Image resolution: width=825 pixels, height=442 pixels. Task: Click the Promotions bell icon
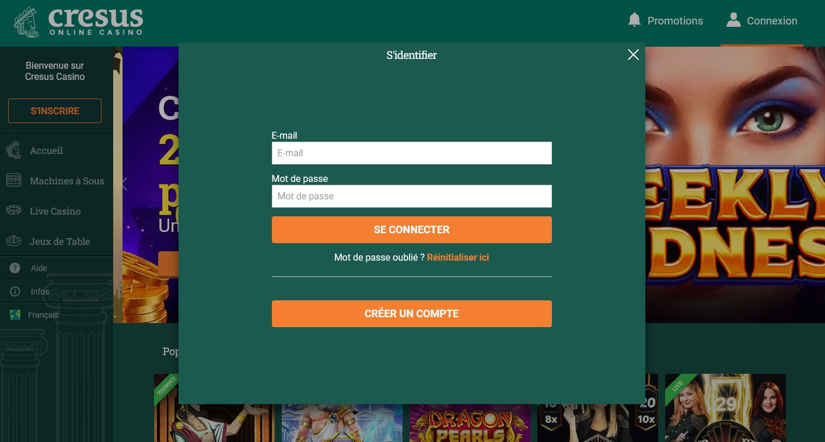634,19
